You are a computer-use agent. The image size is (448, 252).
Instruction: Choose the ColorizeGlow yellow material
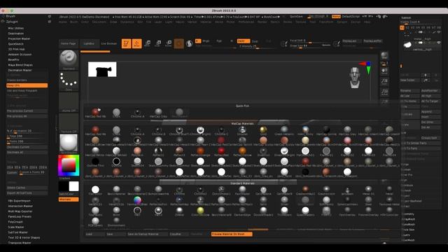click(200, 211)
